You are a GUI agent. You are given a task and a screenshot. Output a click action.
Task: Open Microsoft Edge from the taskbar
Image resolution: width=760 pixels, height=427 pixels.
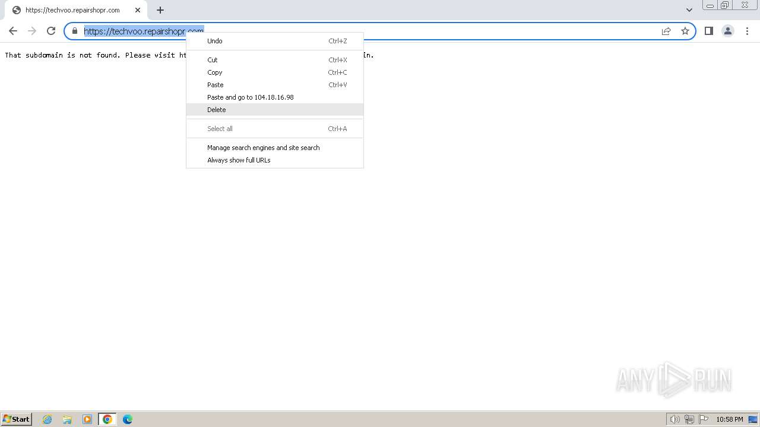coord(128,419)
